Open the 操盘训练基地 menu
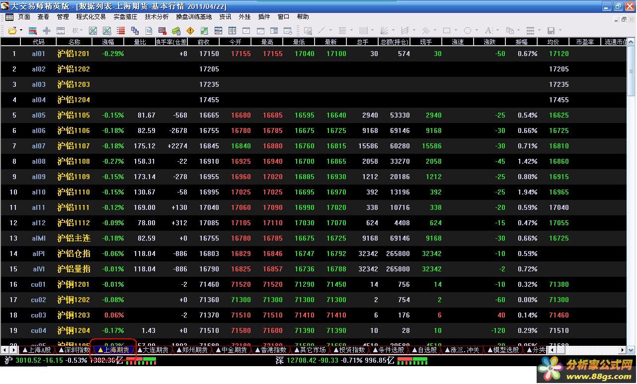Viewport: 637px width, 384px height. tap(194, 17)
